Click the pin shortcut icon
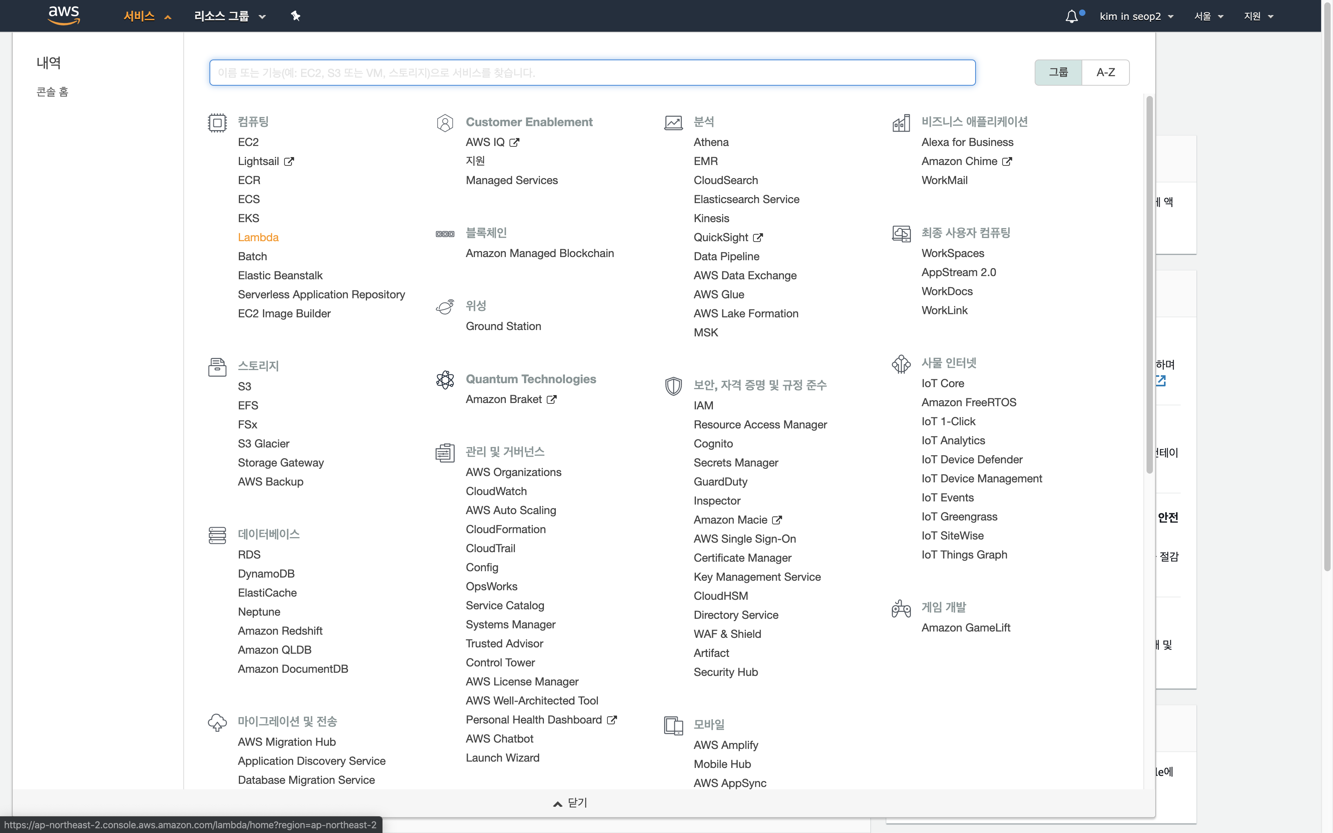This screenshot has height=833, width=1333. pos(296,16)
